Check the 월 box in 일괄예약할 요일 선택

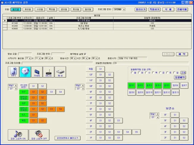[x=132, y=72]
